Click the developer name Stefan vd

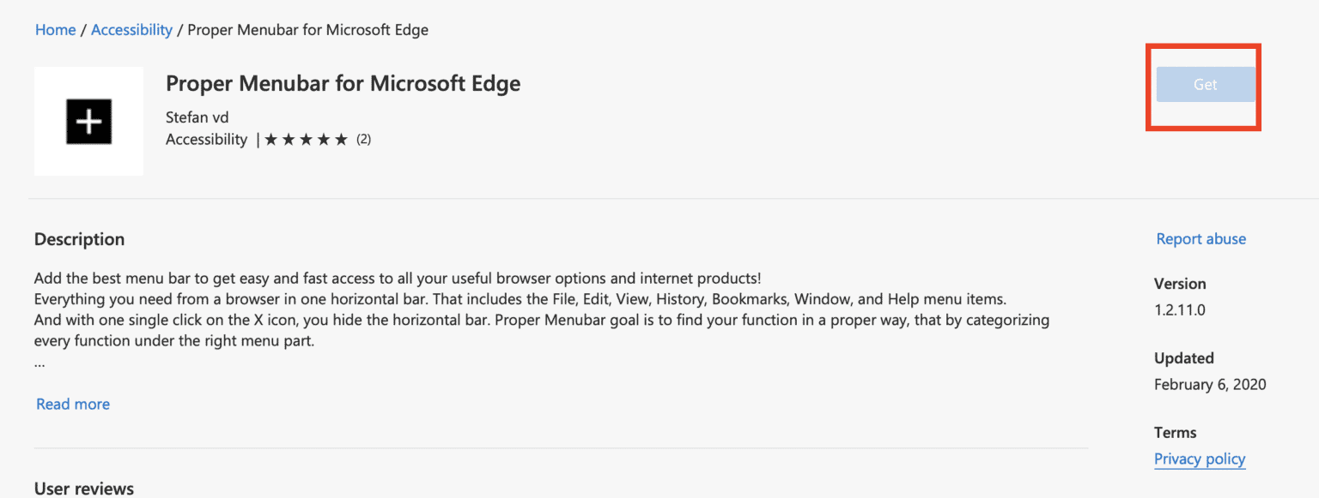(x=197, y=117)
